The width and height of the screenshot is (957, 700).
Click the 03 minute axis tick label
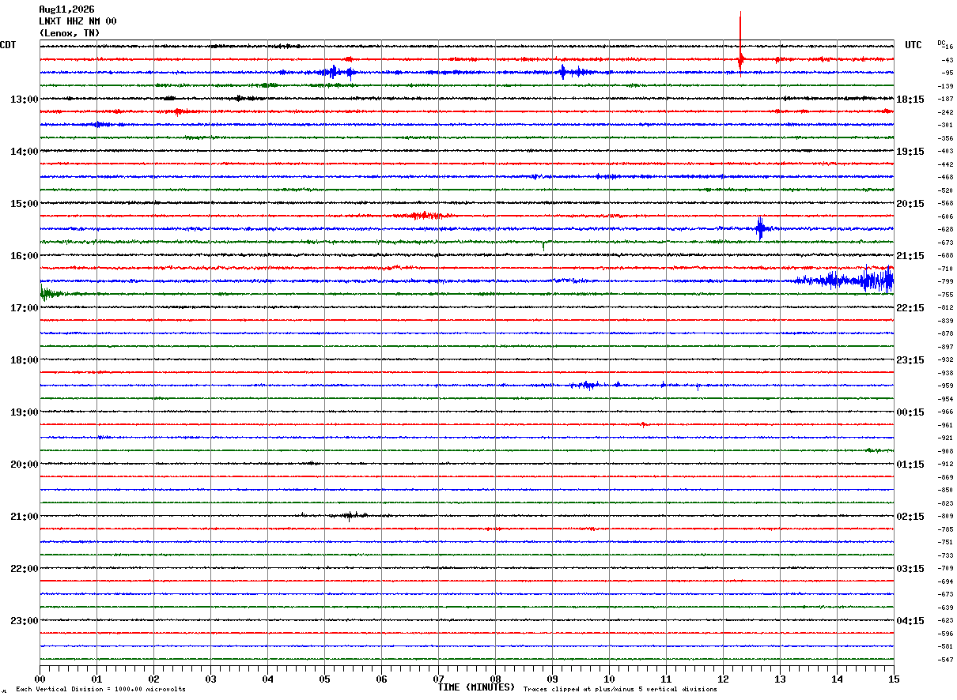point(210,679)
